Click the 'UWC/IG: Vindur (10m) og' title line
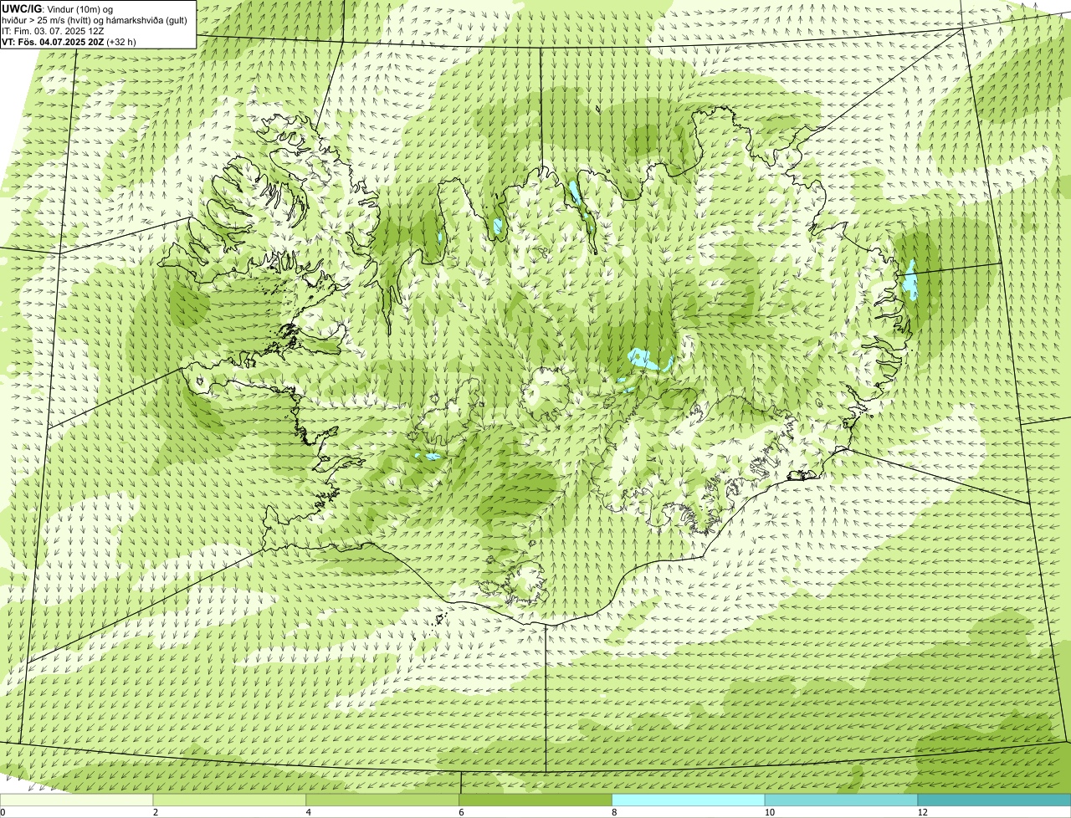The image size is (1071, 818). [57, 9]
